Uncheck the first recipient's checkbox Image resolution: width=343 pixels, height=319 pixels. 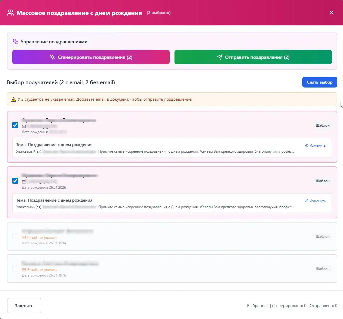pyautogui.click(x=15, y=125)
